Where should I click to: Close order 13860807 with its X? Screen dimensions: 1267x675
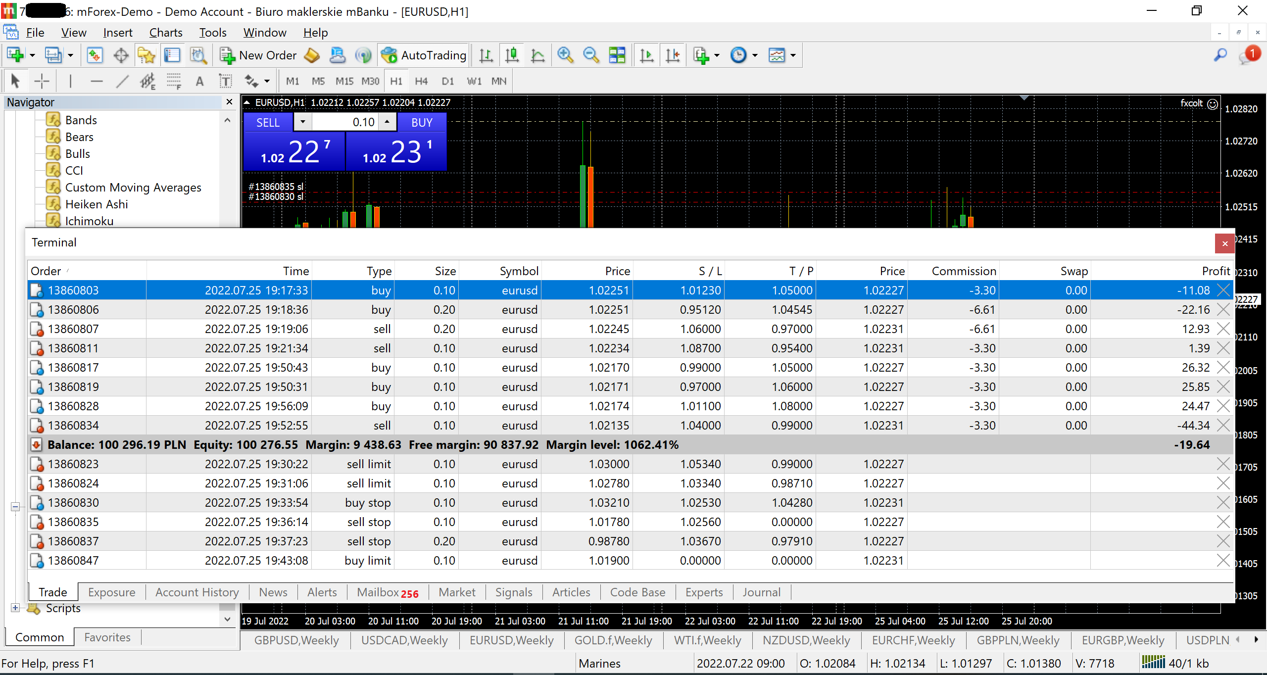pyautogui.click(x=1223, y=329)
